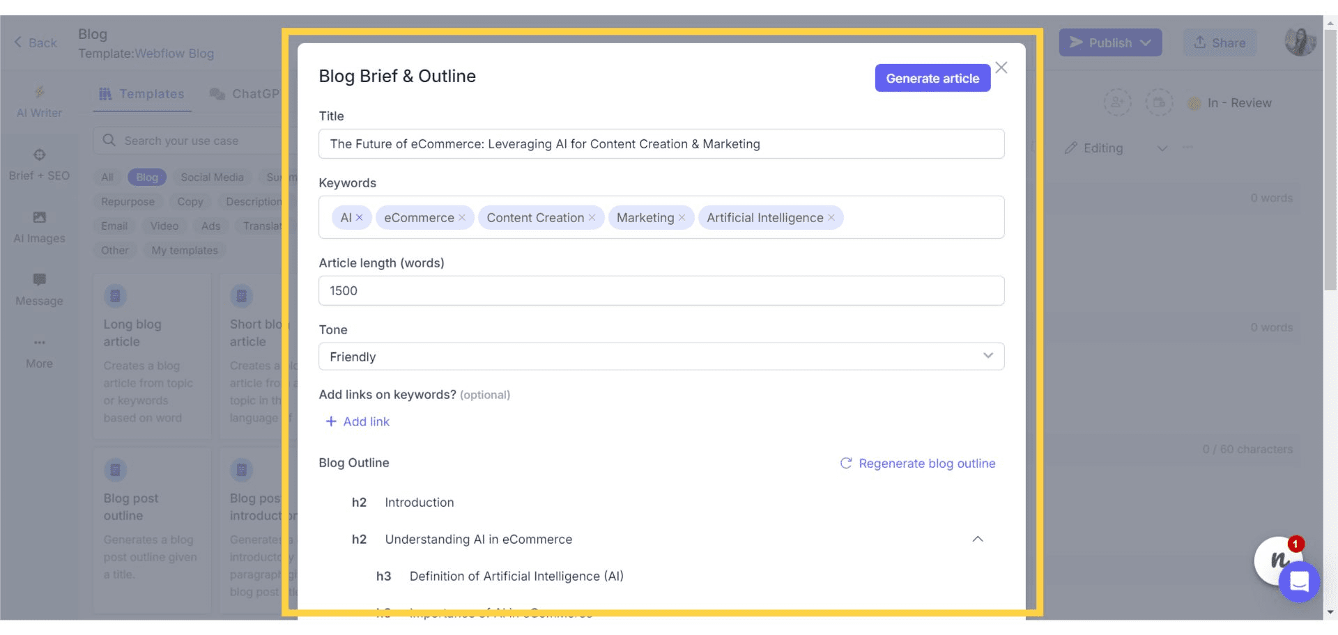This screenshot has width=1338, height=635.
Task: Collapse the Understanding AI in eCommerce section
Action: 978,539
